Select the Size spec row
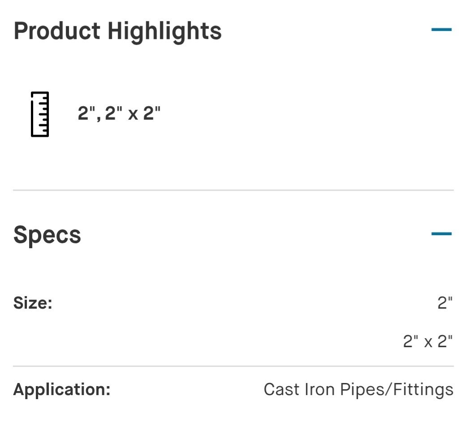 pos(233,322)
